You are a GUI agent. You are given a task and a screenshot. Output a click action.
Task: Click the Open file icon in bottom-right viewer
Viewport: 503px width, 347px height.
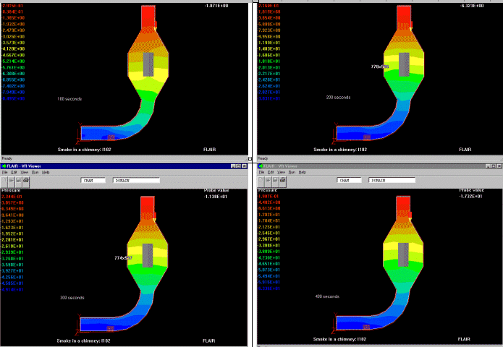click(269, 180)
